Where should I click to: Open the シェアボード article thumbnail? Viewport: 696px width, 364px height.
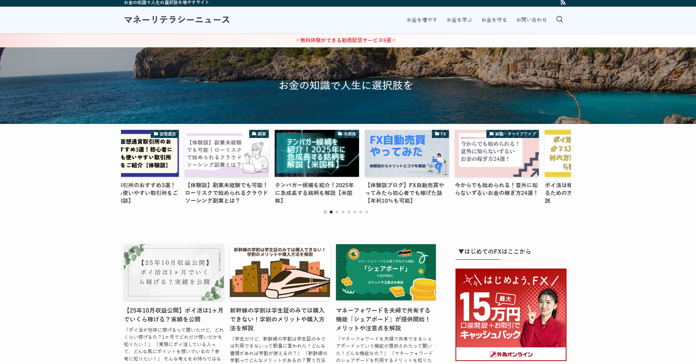(x=386, y=272)
